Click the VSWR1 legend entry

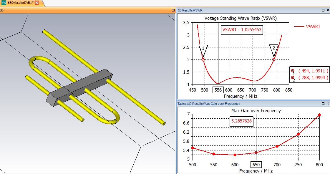(x=307, y=27)
